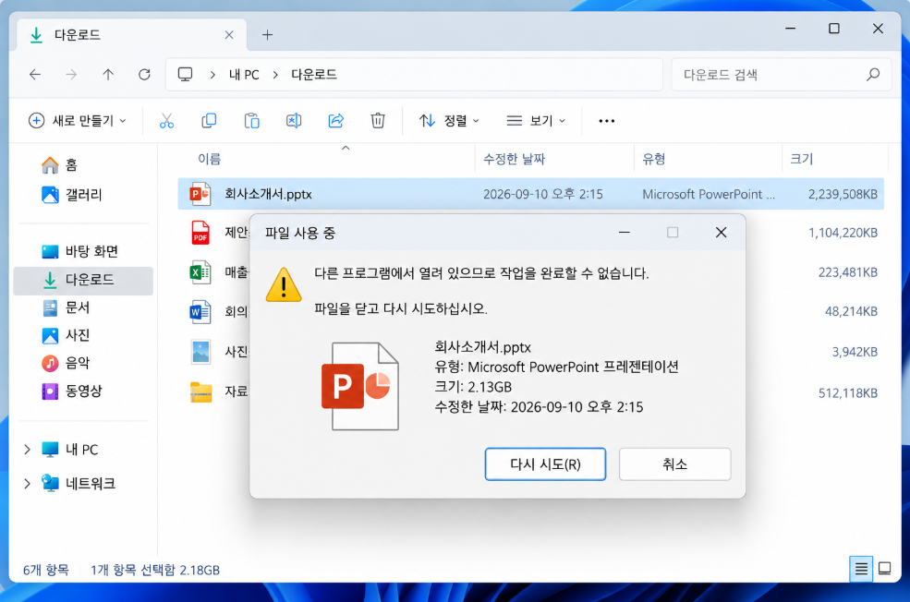Sort by 이름 column header
This screenshot has height=602, width=910.
210,159
